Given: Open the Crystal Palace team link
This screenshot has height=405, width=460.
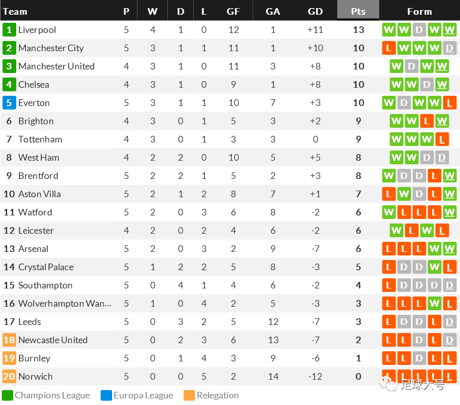Looking at the screenshot, I should tap(46, 267).
